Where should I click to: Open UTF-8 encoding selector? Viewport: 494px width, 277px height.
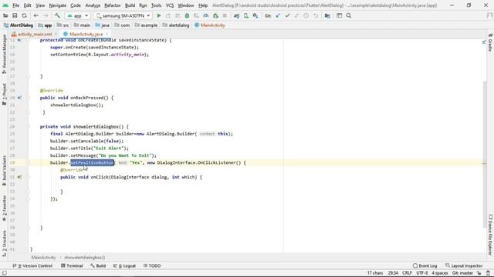pyautogui.click(x=422, y=273)
